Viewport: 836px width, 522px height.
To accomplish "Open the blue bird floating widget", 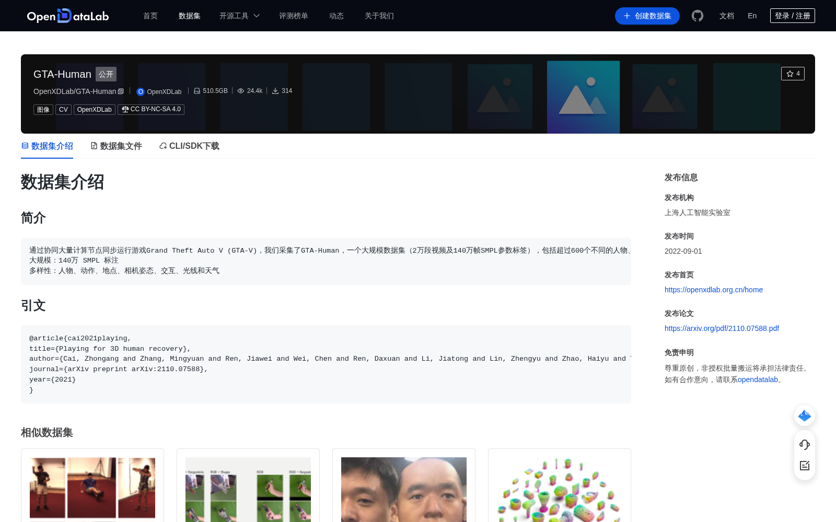I will 805,416.
